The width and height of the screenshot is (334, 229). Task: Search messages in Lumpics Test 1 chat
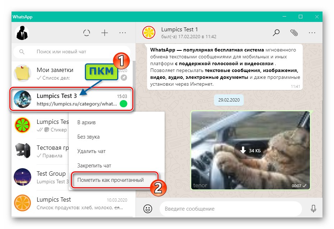276,32
